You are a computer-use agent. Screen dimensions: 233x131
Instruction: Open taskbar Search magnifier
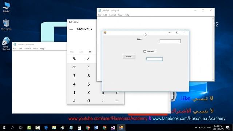12,128
